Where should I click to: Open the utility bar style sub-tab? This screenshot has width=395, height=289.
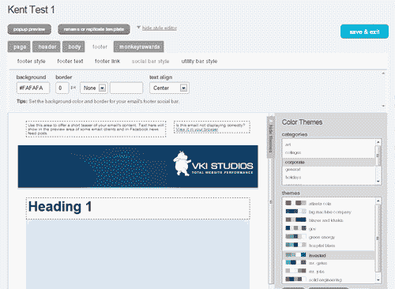[x=199, y=61]
